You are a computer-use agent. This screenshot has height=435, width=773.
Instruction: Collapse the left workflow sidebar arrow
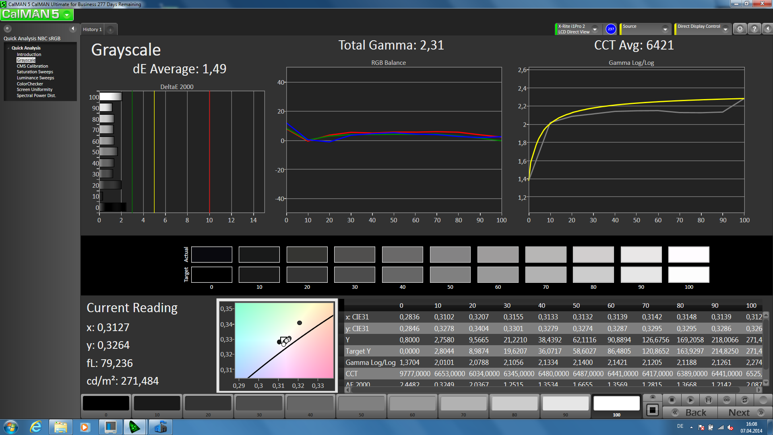pos(73,29)
